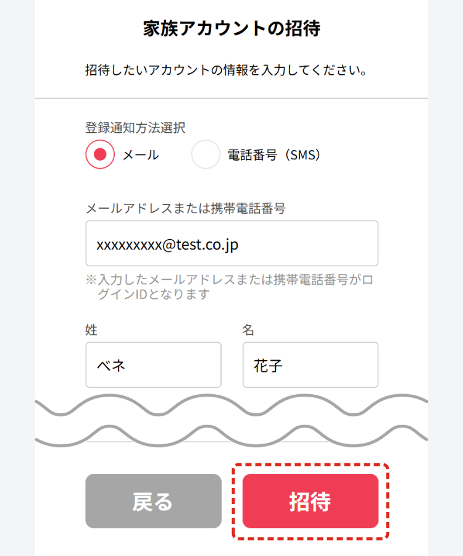The width and height of the screenshot is (463, 556).
Task: Select the 電話番号（SMS） radio button
Action: [x=206, y=154]
